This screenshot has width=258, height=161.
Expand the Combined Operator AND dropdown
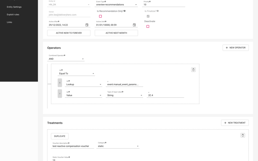click(x=66, y=59)
